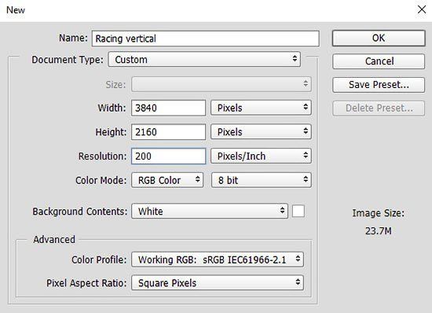Click the Save Preset... button

(x=379, y=85)
